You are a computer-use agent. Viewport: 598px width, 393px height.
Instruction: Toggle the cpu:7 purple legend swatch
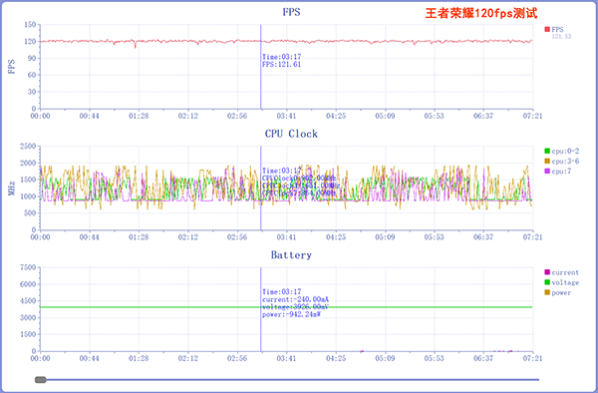[547, 172]
